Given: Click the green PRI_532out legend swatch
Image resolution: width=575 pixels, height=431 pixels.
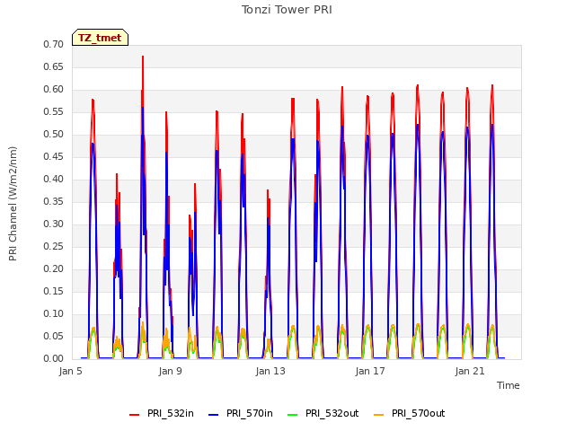Looking at the screenshot, I should coord(293,414).
